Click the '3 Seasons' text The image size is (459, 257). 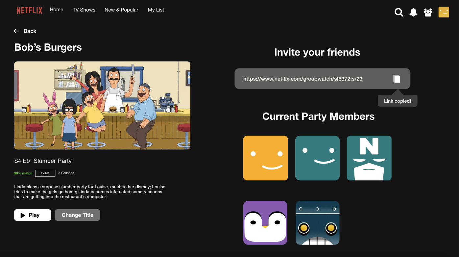[x=66, y=173]
